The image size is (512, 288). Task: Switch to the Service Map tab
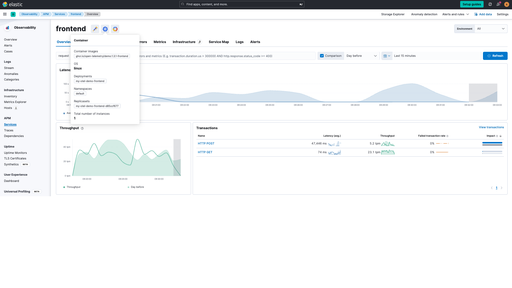(219, 42)
